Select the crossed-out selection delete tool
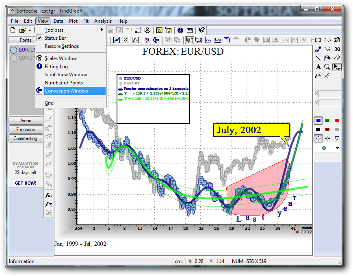This screenshot has width=353, height=276. [x=337, y=49]
